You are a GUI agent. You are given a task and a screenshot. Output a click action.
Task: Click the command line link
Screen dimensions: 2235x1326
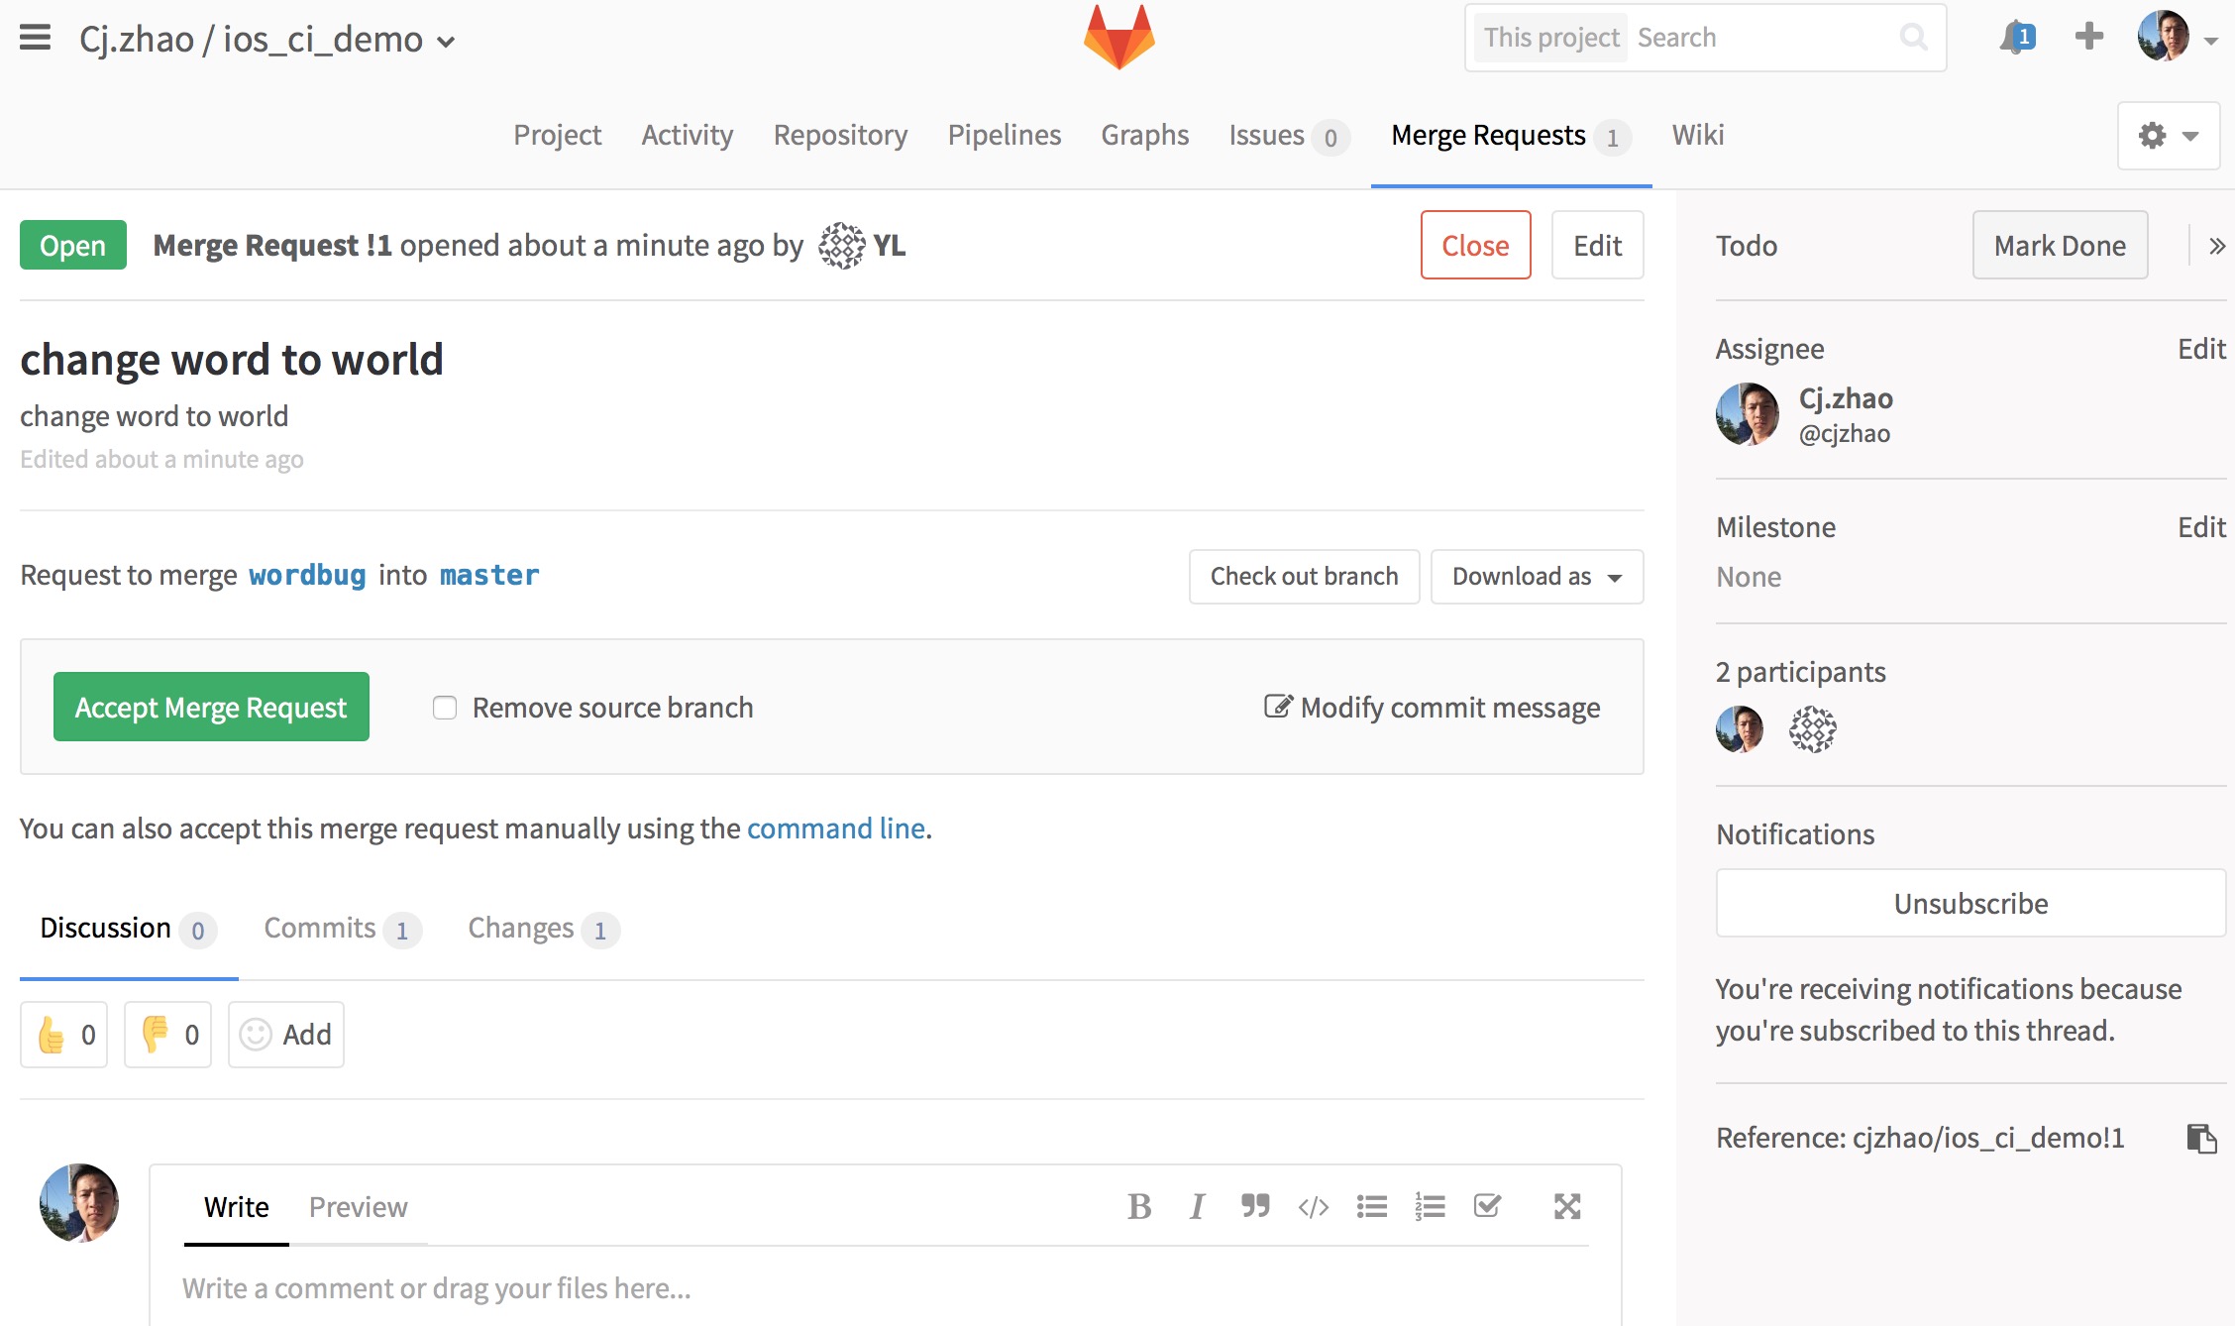836,826
